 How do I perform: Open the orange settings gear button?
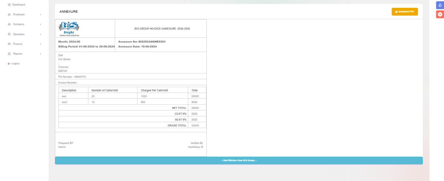click(440, 14)
